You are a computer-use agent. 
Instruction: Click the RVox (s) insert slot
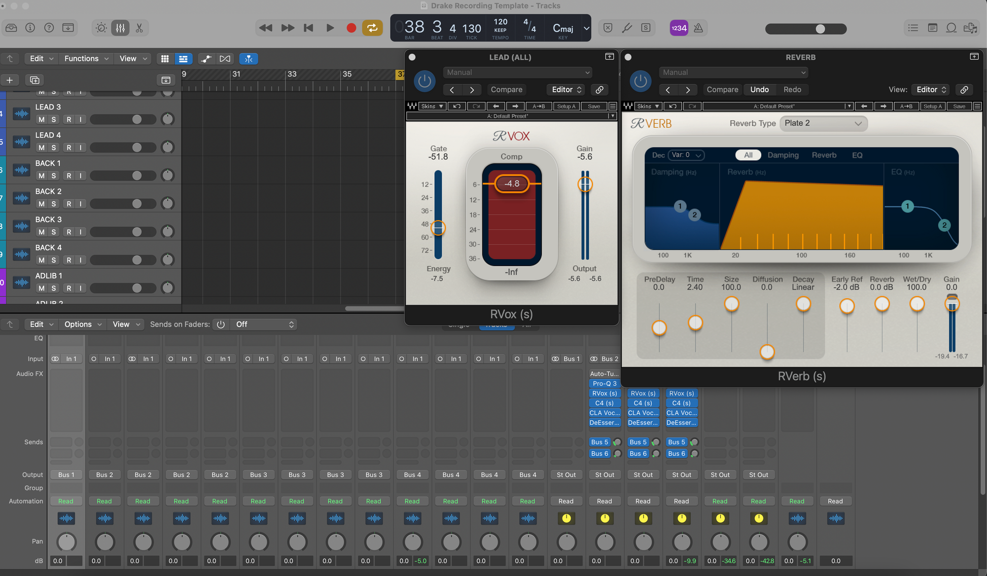click(605, 393)
